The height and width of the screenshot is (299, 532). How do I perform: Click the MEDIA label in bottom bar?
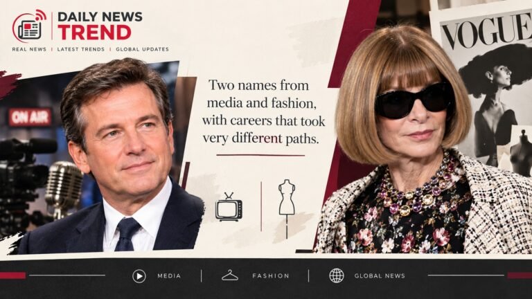(x=169, y=276)
